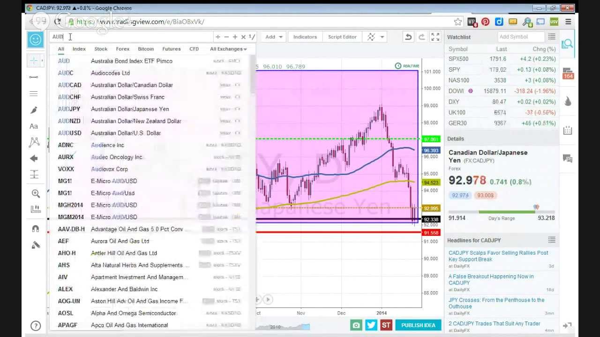This screenshot has height=337, width=600.
Task: Select the price range measure tool
Action: coord(34,175)
